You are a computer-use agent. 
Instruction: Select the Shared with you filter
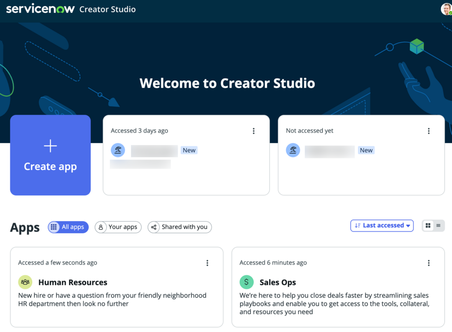click(179, 227)
